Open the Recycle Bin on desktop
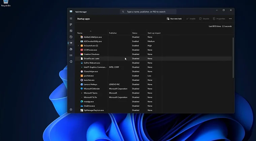This screenshot has width=256, height=141. 6,3
